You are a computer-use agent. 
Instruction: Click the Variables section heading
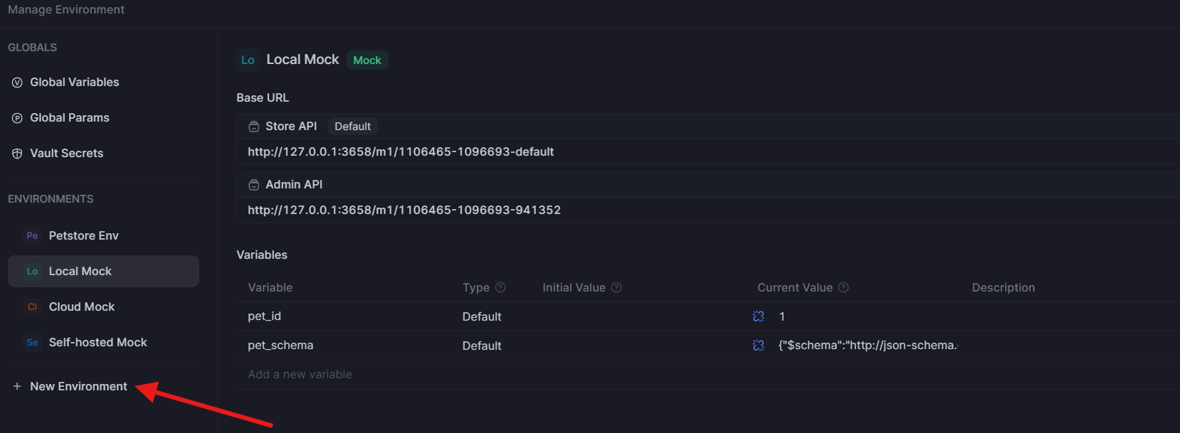pyautogui.click(x=262, y=255)
